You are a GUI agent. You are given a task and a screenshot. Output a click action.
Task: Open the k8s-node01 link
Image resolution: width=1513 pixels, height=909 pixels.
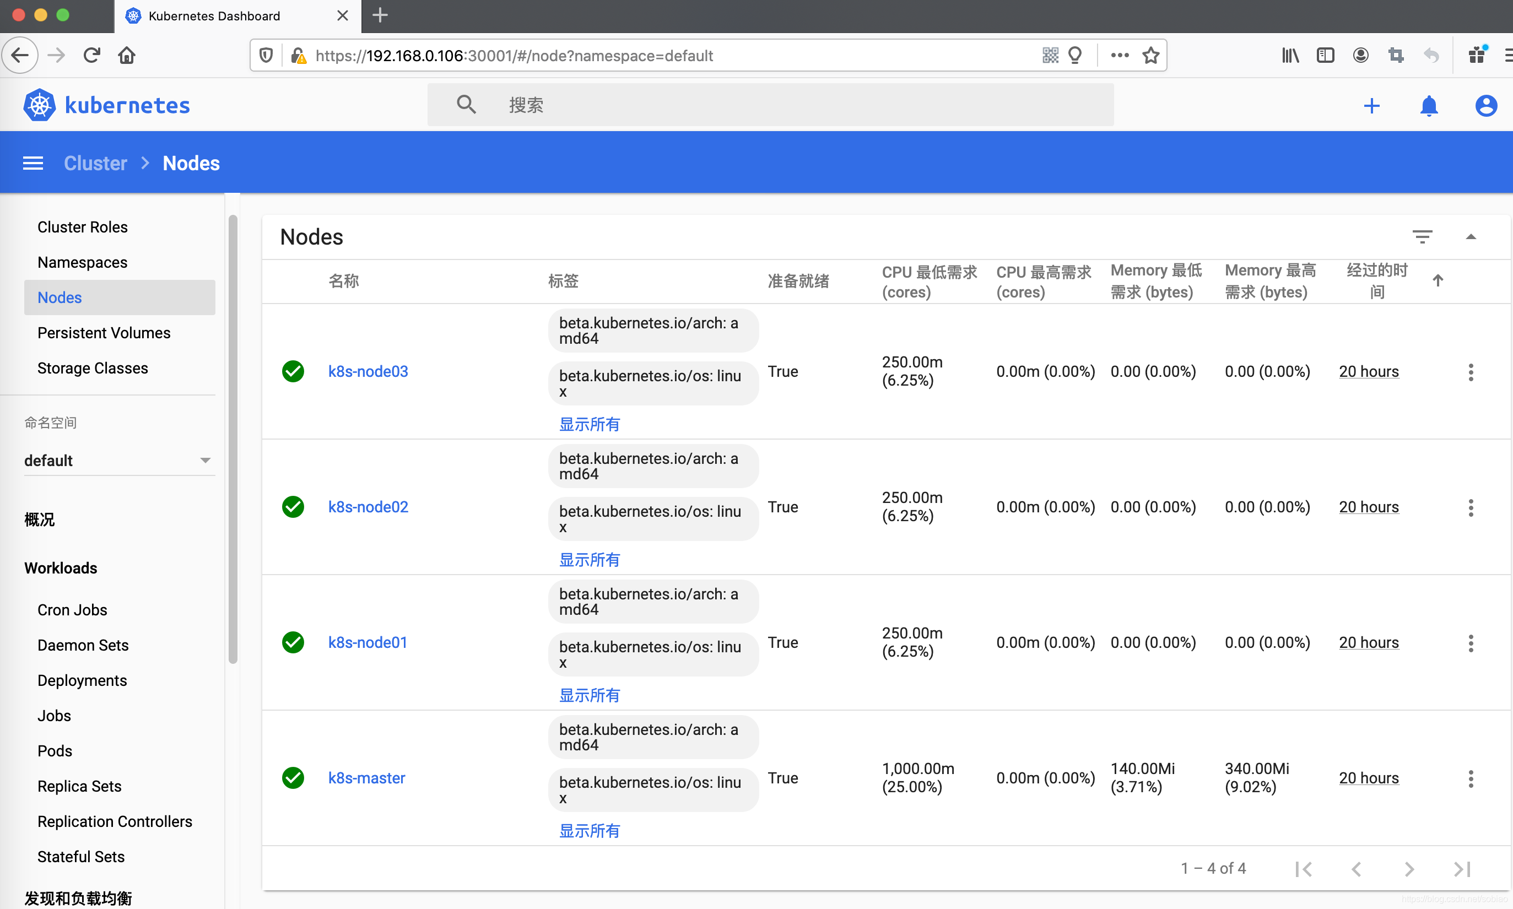tap(368, 642)
